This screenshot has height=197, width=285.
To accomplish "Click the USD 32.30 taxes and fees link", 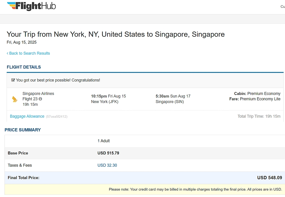I will click(x=107, y=165).
